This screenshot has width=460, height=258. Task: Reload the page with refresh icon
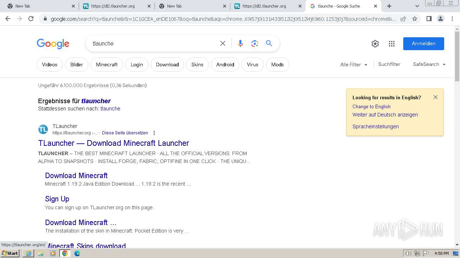tap(31, 19)
